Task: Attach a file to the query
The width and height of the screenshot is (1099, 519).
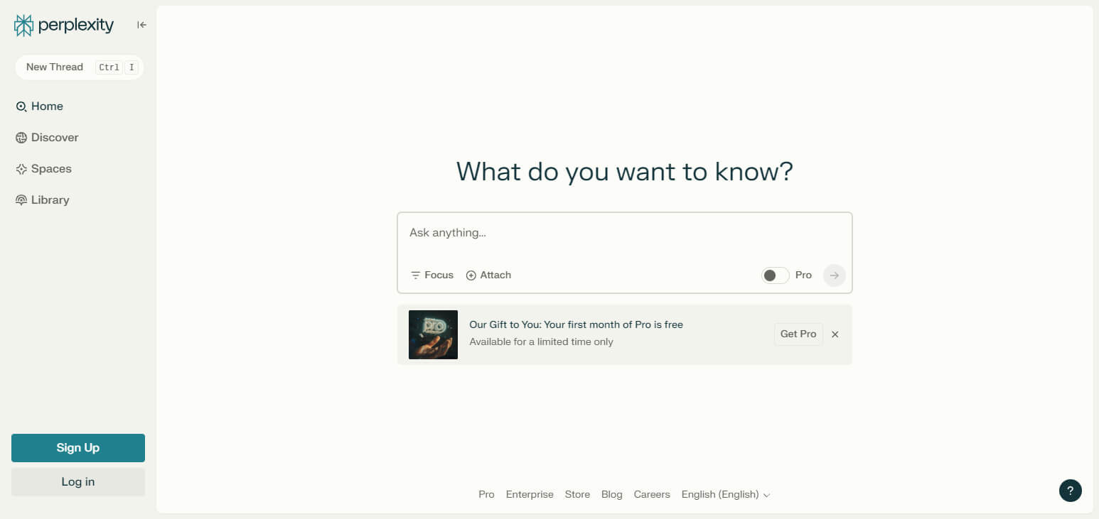Action: pyautogui.click(x=488, y=275)
